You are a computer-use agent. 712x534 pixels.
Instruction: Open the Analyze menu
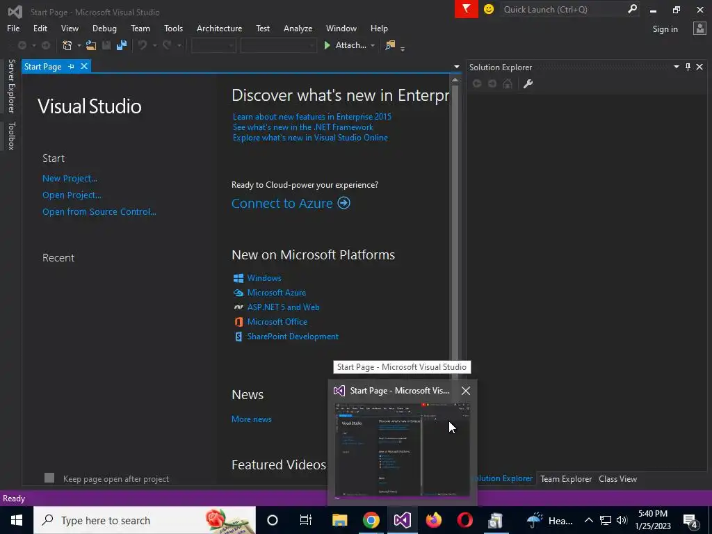point(298,28)
